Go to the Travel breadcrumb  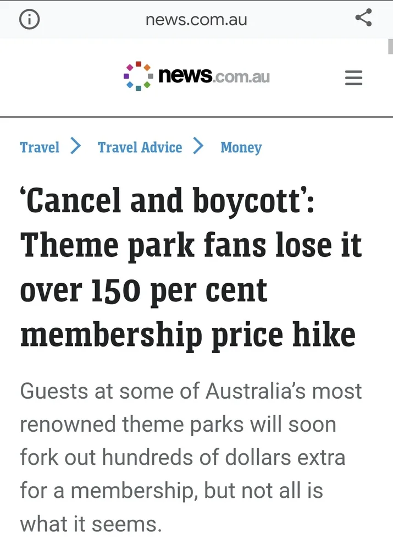(40, 147)
